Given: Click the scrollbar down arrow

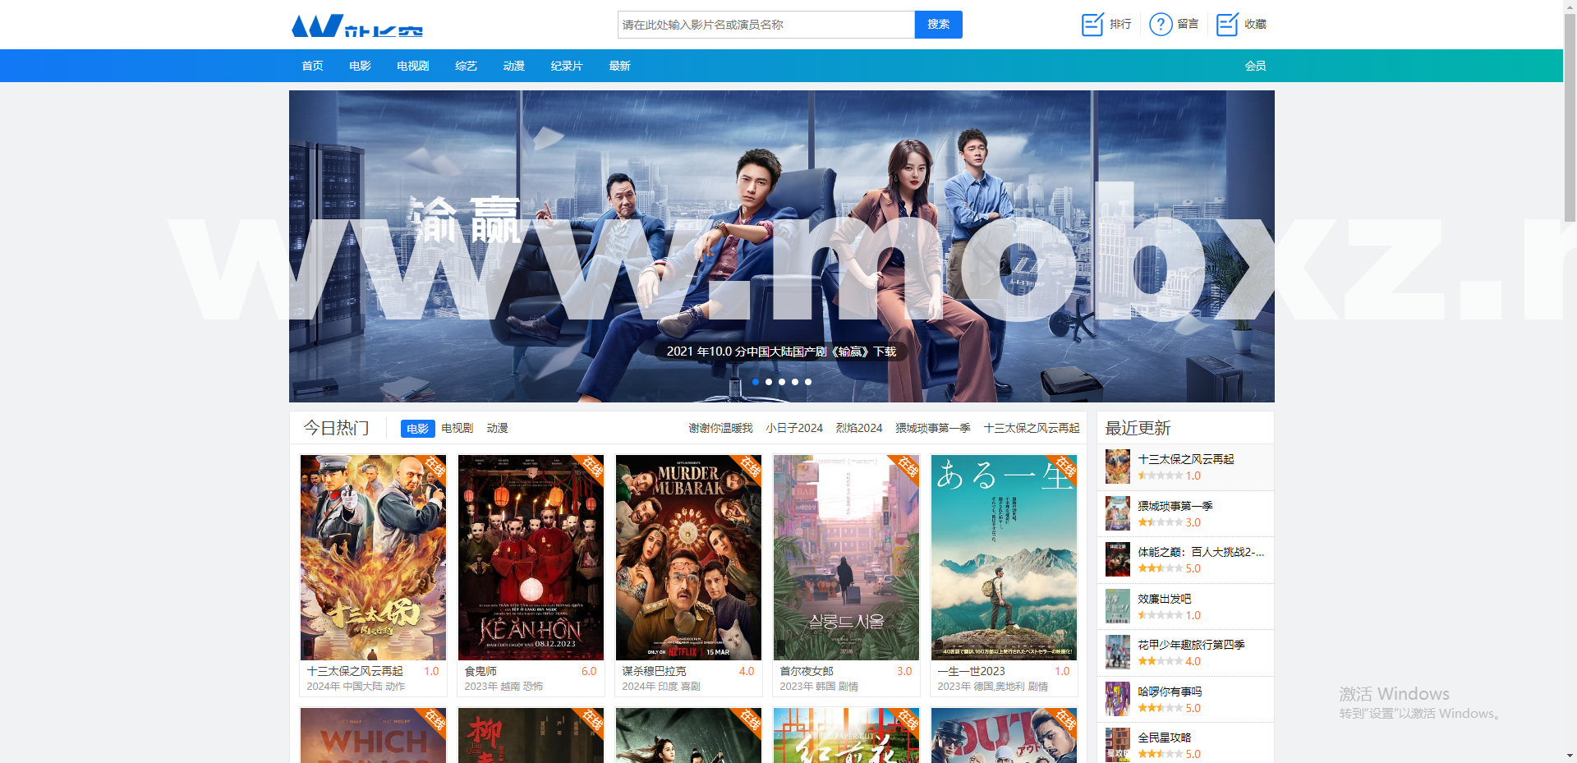Looking at the screenshot, I should [1570, 756].
